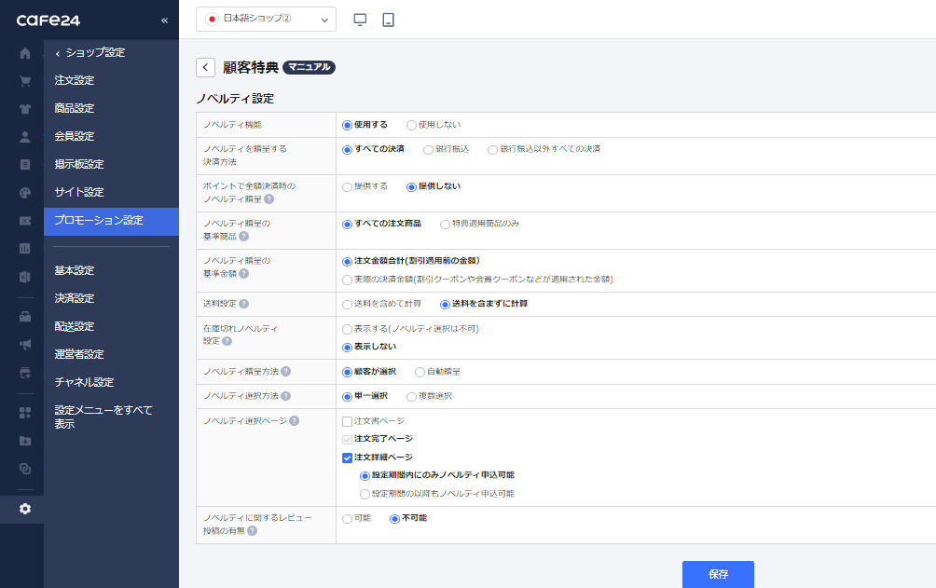This screenshot has height=588, width=936.
Task: Open the apps grid icon
Action: [25, 413]
